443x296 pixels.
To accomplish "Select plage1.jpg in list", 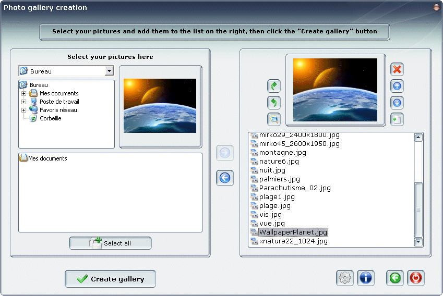I will pyautogui.click(x=277, y=197).
